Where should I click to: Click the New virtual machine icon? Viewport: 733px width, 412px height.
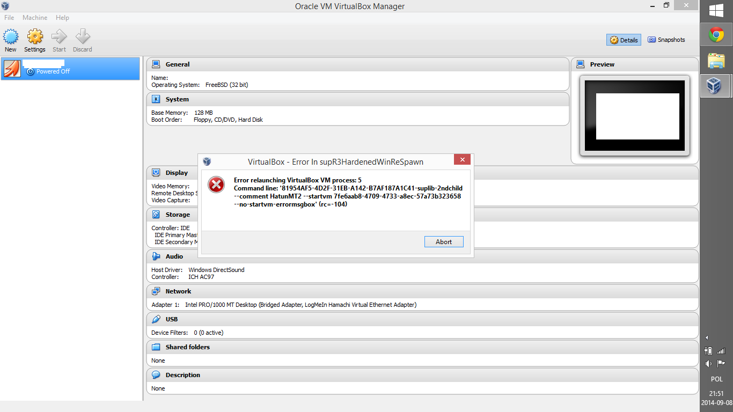pyautogui.click(x=11, y=36)
